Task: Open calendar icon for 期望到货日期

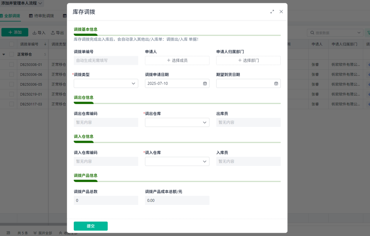Action: (x=276, y=84)
